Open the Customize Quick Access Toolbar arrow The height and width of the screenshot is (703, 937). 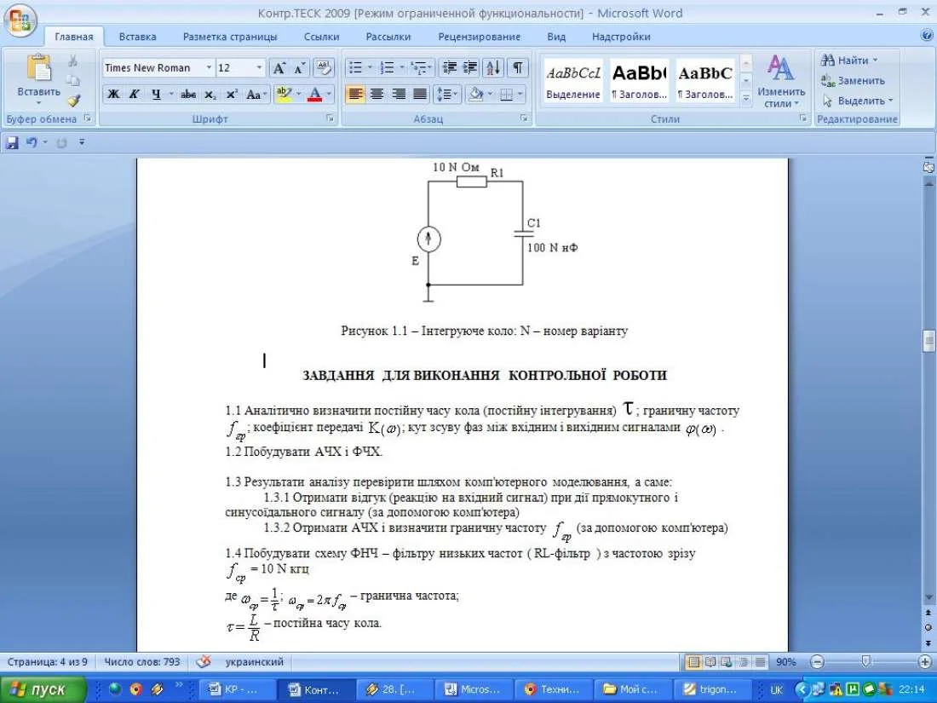coord(82,142)
